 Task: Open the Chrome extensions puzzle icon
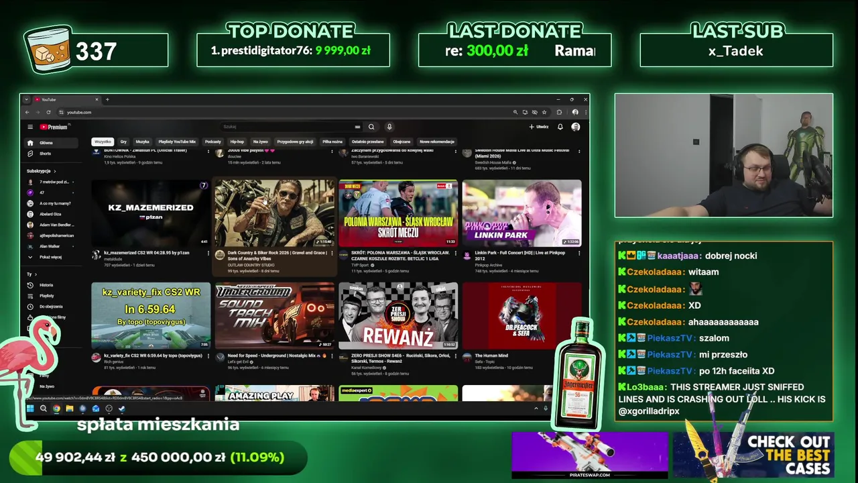coord(559,112)
